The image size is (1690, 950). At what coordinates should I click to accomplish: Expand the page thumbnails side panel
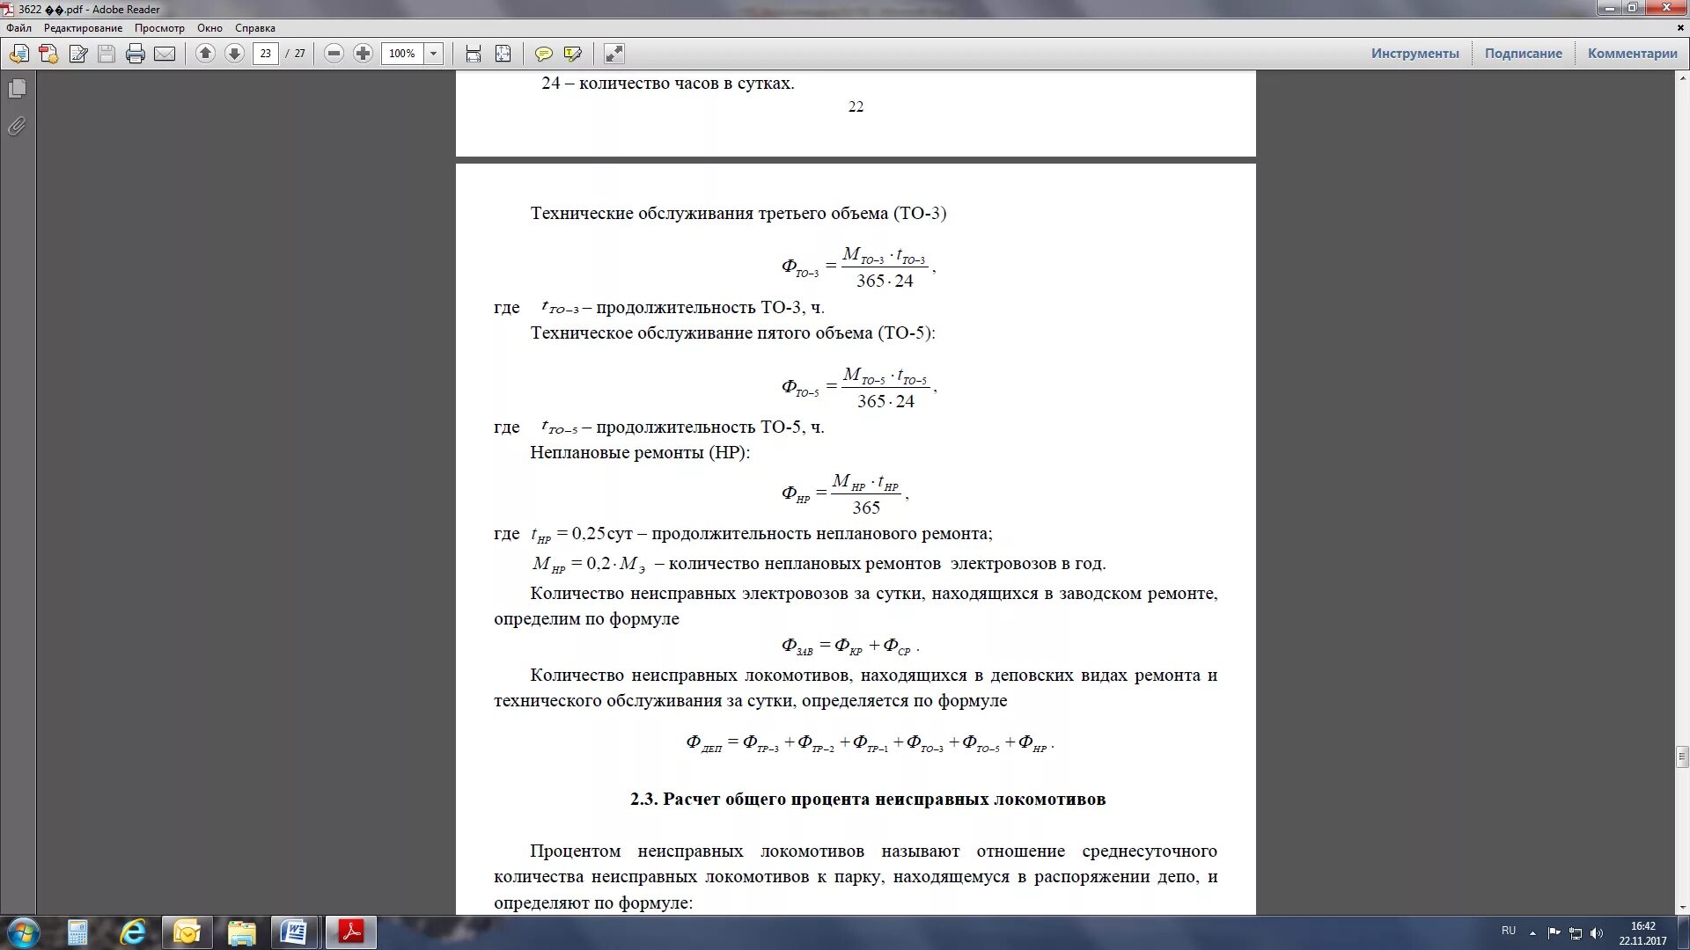tap(17, 89)
